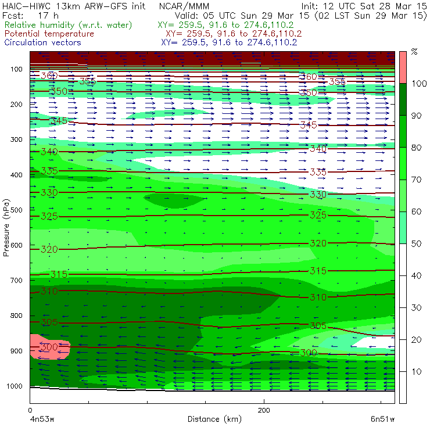This screenshot has width=430, height=430.
Task: Click the "600" pressure axis tick label
Action: (x=16, y=245)
